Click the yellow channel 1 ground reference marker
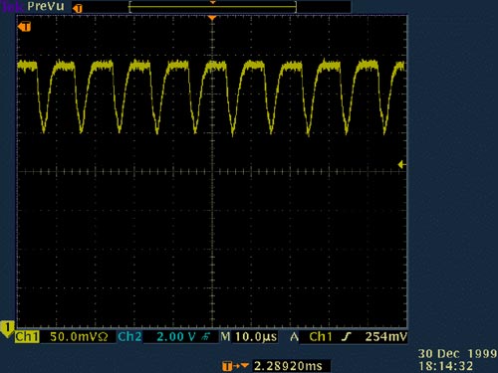 click(7, 328)
